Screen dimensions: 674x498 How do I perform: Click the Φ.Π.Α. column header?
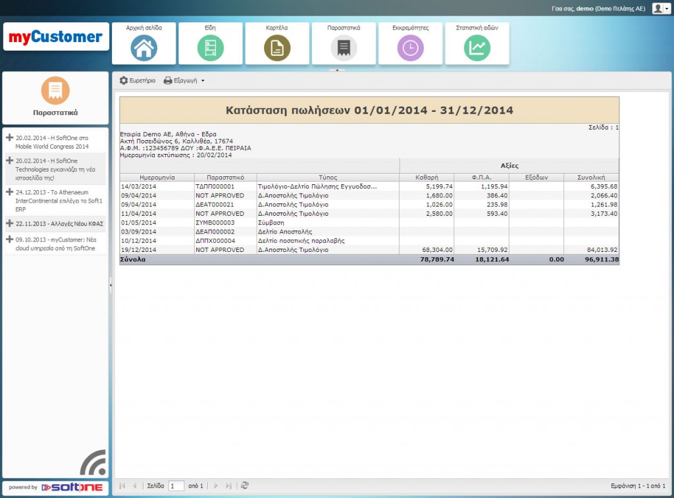[481, 178]
